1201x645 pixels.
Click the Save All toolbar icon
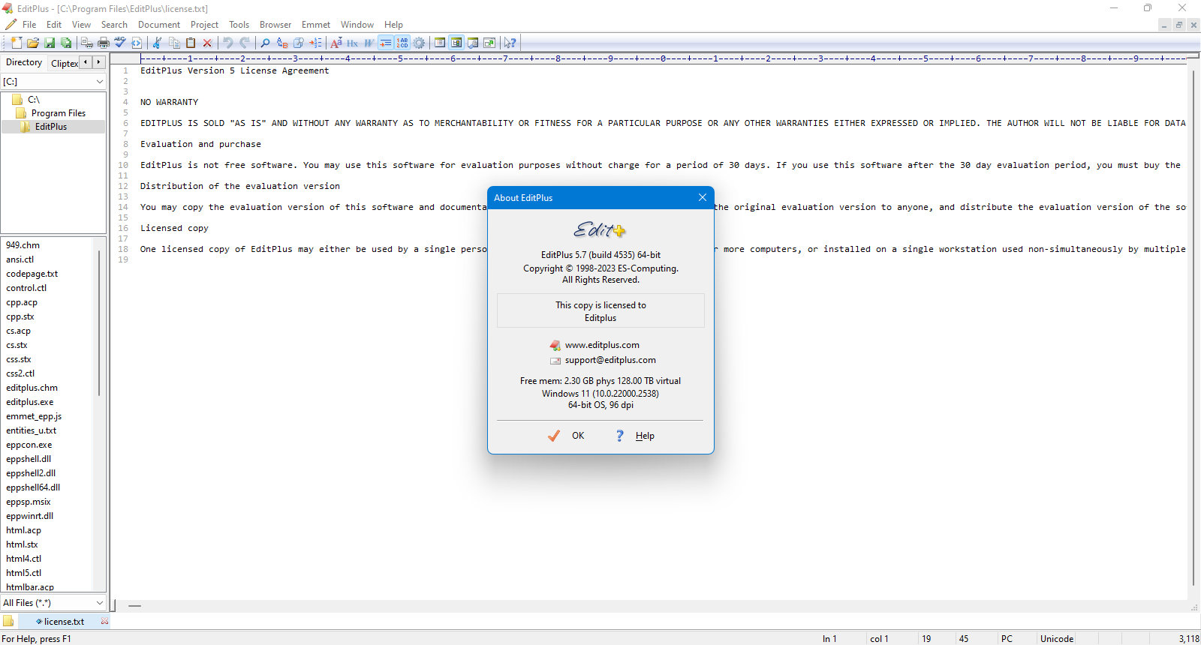[66, 43]
